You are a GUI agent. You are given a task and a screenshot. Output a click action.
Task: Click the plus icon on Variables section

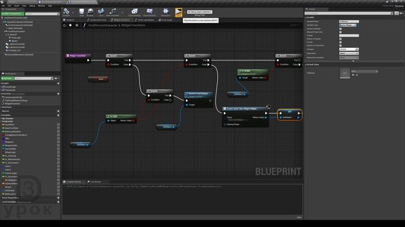coord(58,115)
